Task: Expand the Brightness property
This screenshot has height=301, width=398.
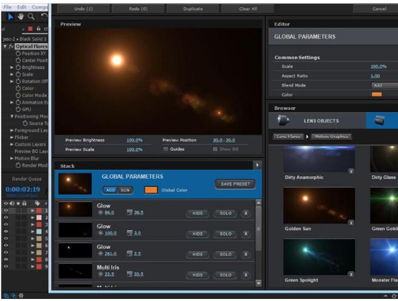Action: tap(12, 68)
